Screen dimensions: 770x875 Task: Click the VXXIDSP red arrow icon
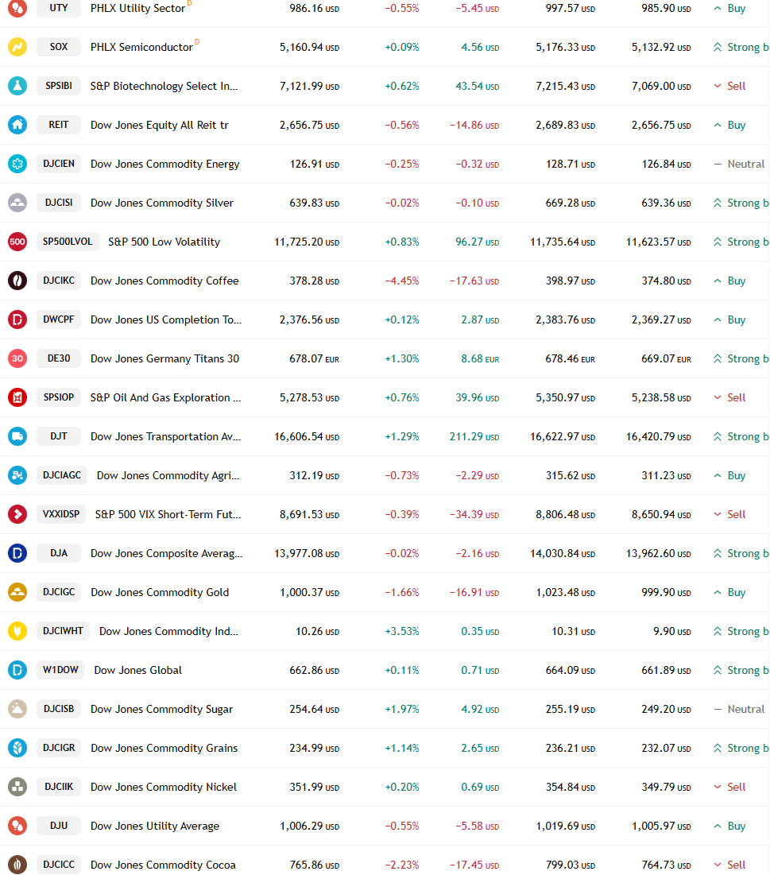17,514
